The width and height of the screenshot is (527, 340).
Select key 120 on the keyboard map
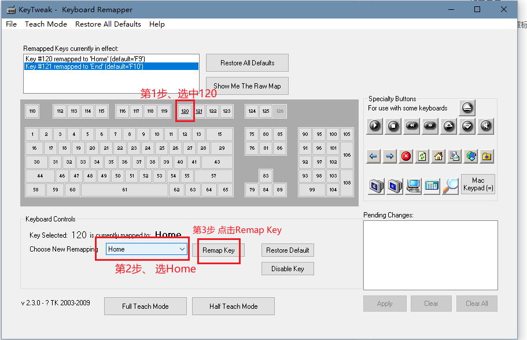point(185,111)
